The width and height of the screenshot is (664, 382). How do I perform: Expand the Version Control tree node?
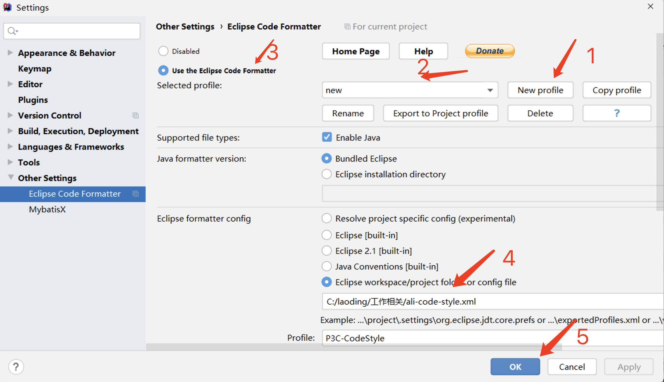coord(10,115)
